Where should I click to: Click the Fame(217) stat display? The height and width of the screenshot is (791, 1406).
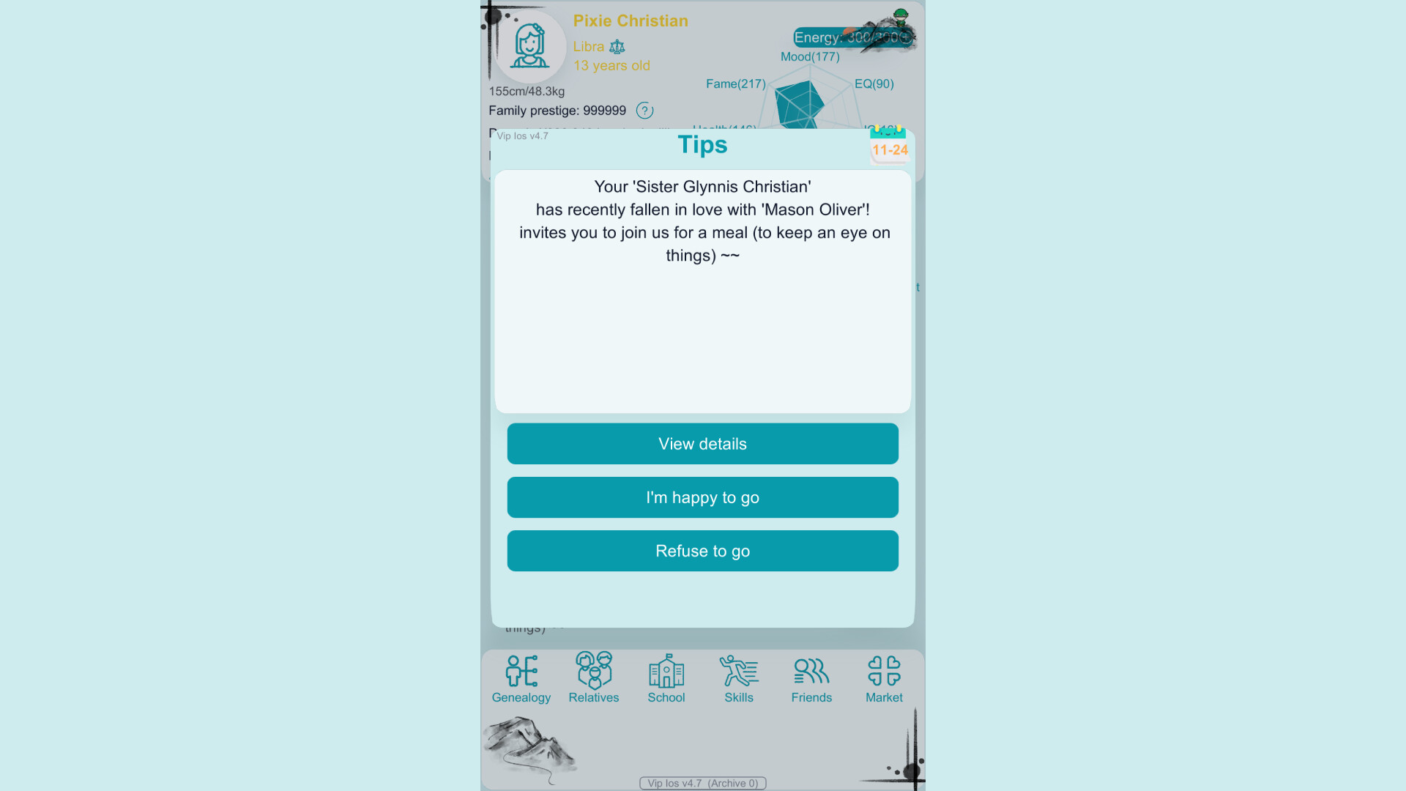click(x=736, y=83)
